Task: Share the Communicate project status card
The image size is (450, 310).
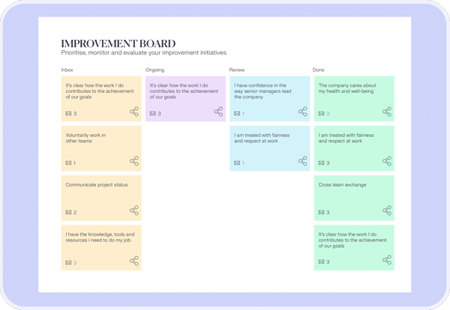Action: 134,210
